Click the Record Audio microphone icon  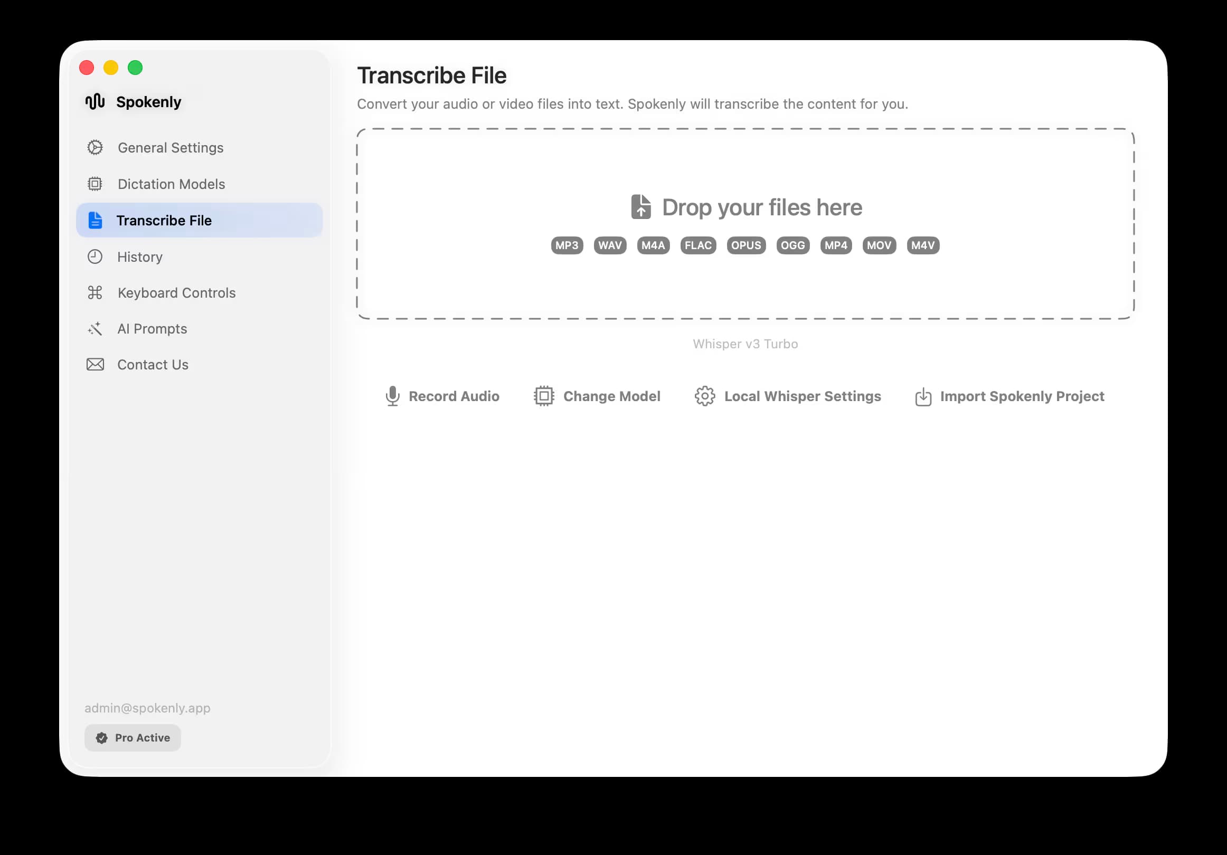393,396
